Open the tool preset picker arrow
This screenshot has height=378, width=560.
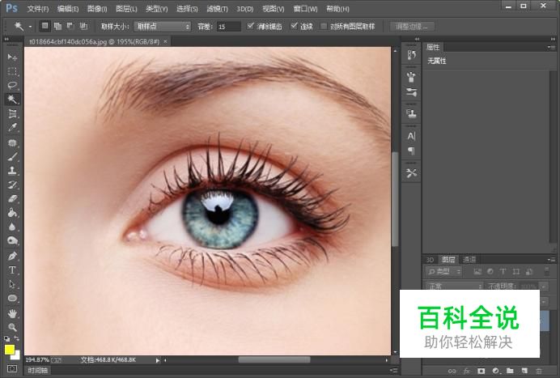pyautogui.click(x=30, y=27)
